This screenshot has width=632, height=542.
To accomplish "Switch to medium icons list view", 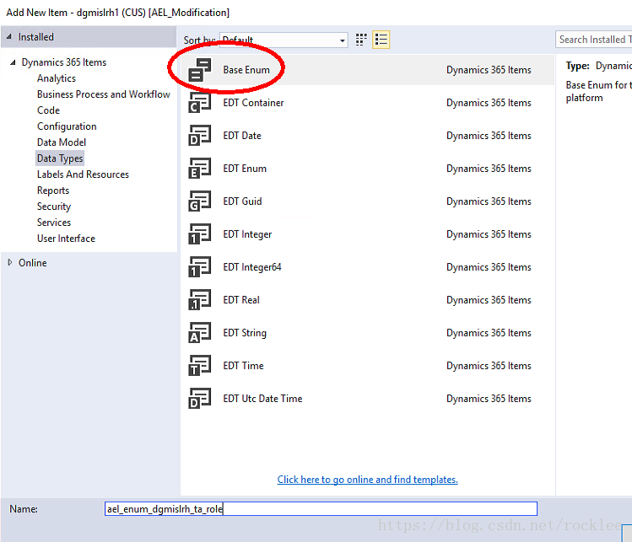I will (x=381, y=40).
